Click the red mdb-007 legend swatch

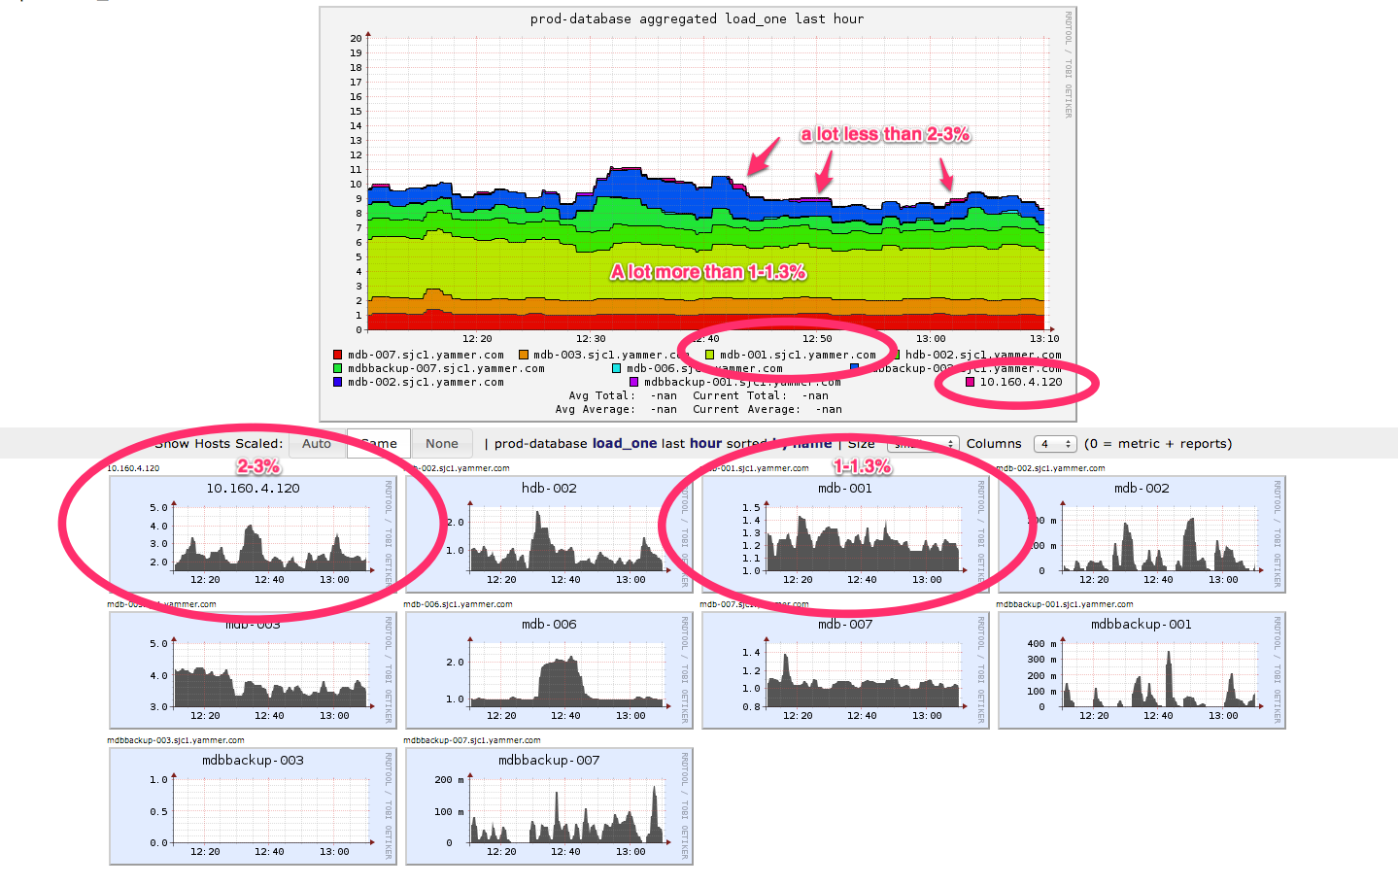pos(337,356)
